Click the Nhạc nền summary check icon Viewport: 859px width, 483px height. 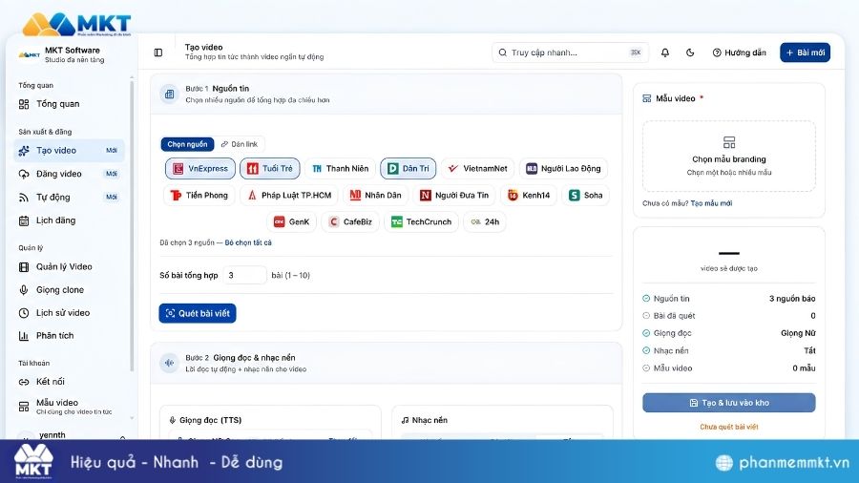[646, 350]
